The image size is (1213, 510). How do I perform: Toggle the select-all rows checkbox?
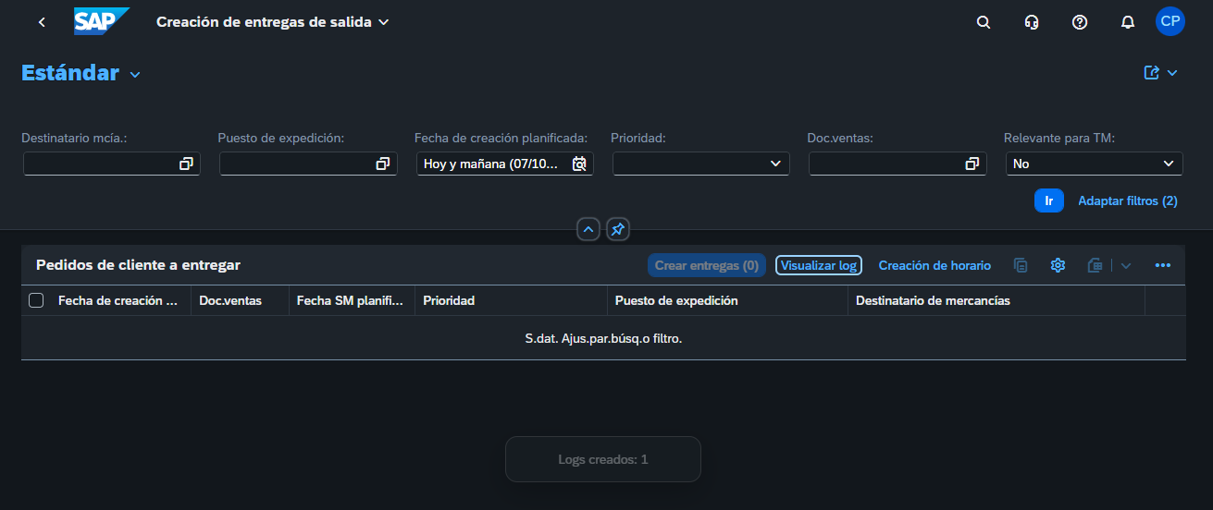pos(36,300)
